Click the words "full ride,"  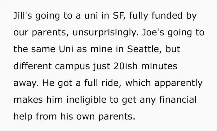click(103, 83)
